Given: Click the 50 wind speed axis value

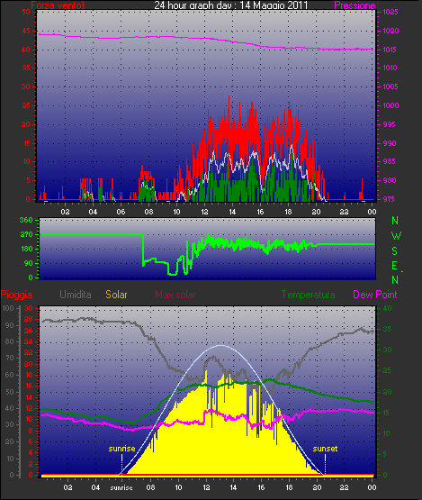Looking at the screenshot, I should point(26,12).
